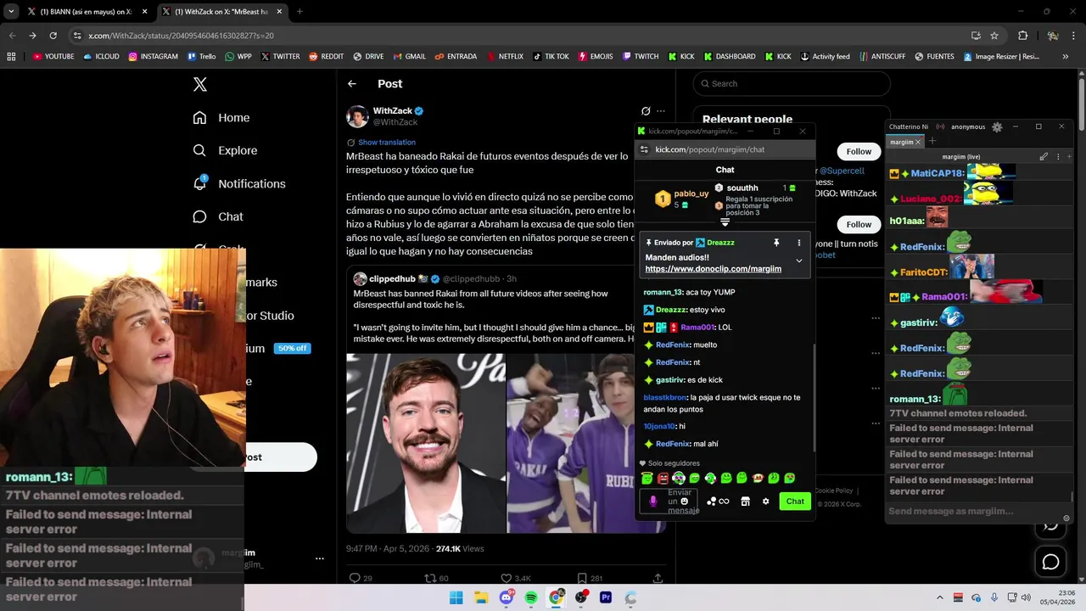Open Windows Start button
Screen dimensions: 1086x611
point(456,597)
